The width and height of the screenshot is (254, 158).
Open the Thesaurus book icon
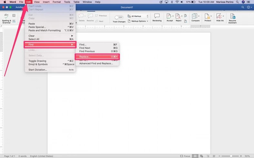14,15
